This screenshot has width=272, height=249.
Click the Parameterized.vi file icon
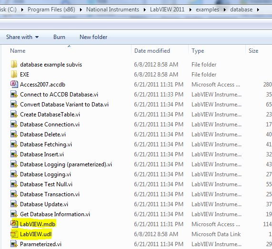14,244
